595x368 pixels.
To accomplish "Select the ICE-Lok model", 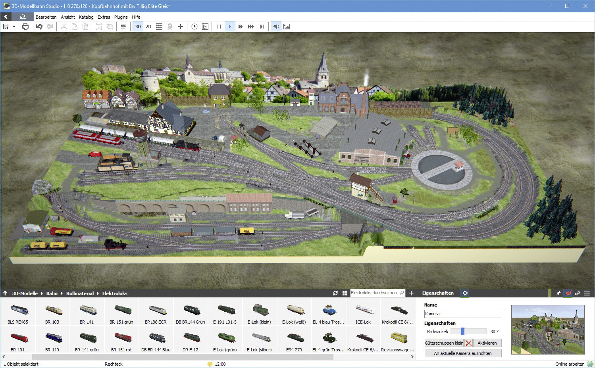I will pyautogui.click(x=363, y=312).
